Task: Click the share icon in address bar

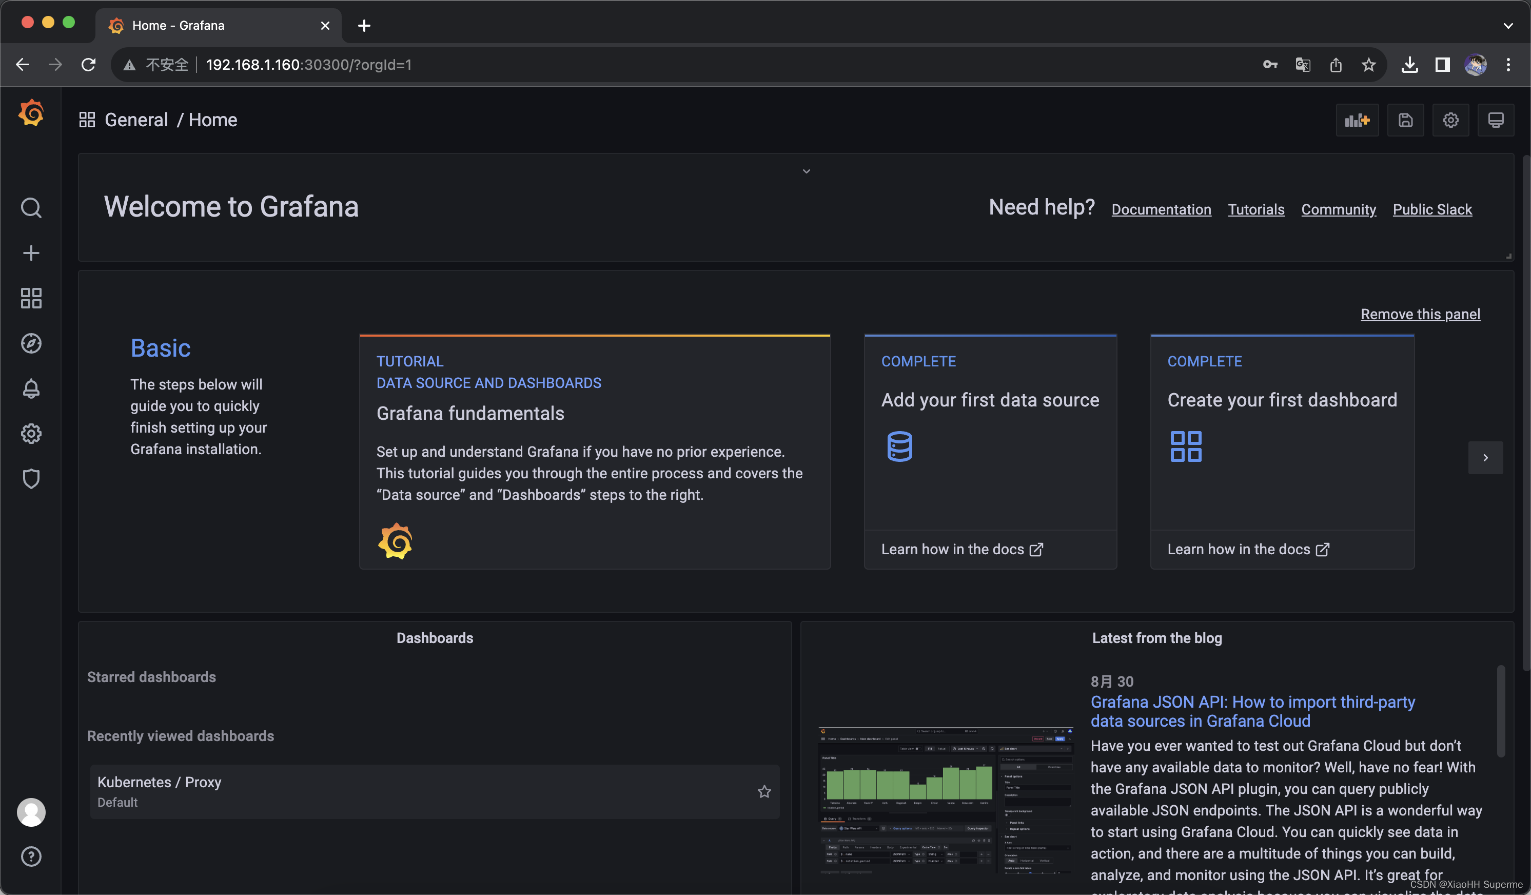Action: (x=1336, y=65)
